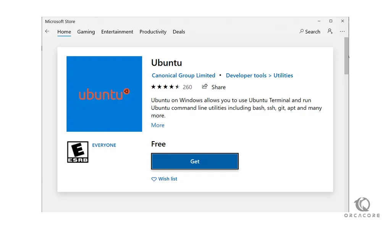
Task: Open the three-dot more options menu
Action: (x=342, y=31)
